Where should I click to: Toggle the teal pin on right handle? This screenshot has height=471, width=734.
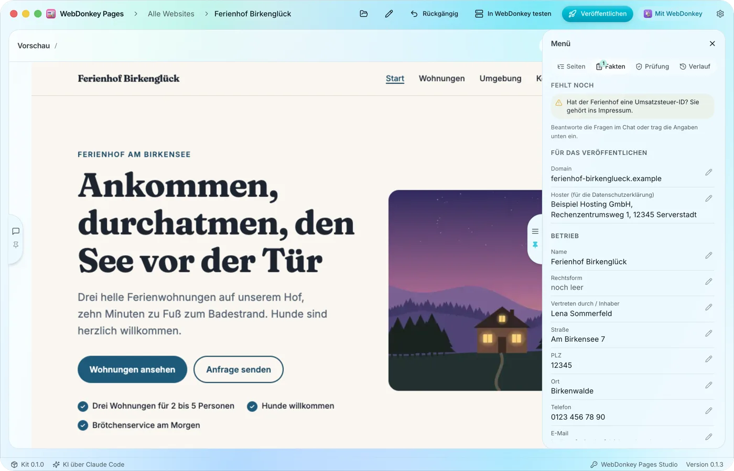coord(535,245)
